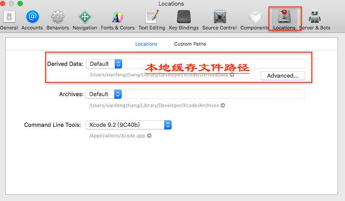
Task: Select the Locations toolbar icon
Action: (284, 20)
